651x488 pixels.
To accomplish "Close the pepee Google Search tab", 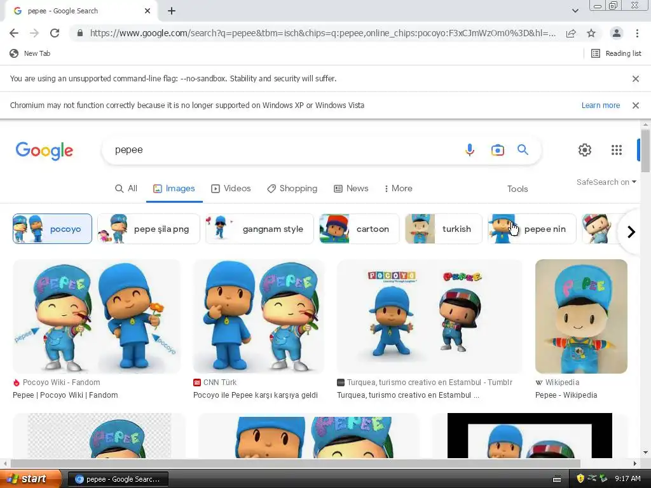I will pyautogui.click(x=147, y=11).
